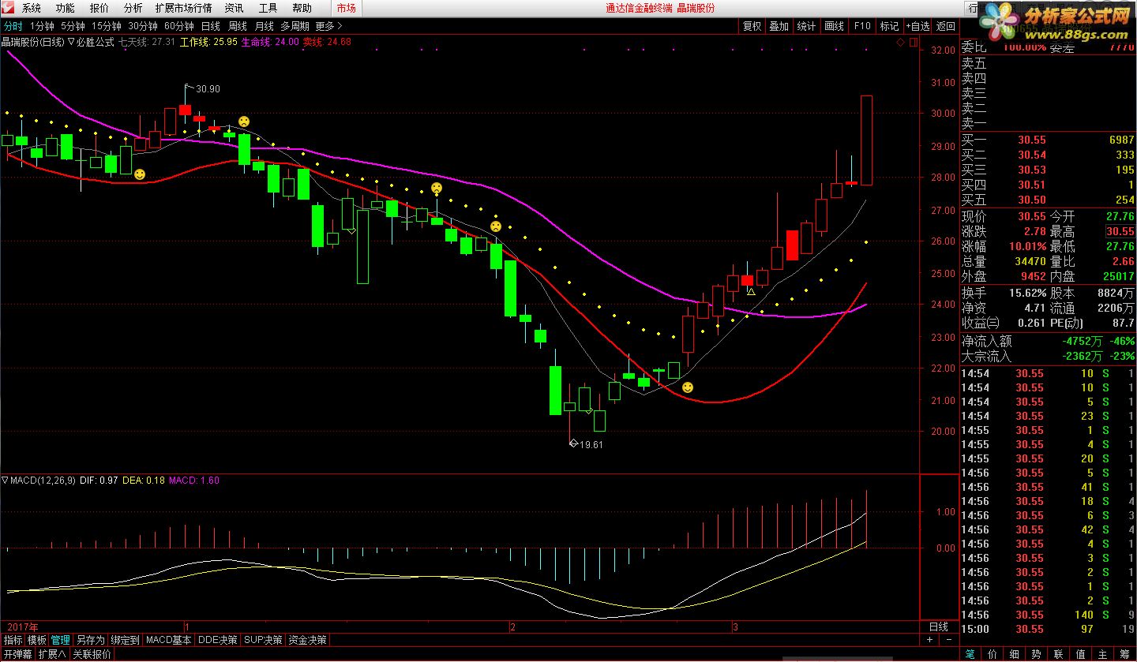Screen dimensions: 1137x662
Task: Click the 笔 tab icon in bottom-right panel
Action: [x=970, y=654]
